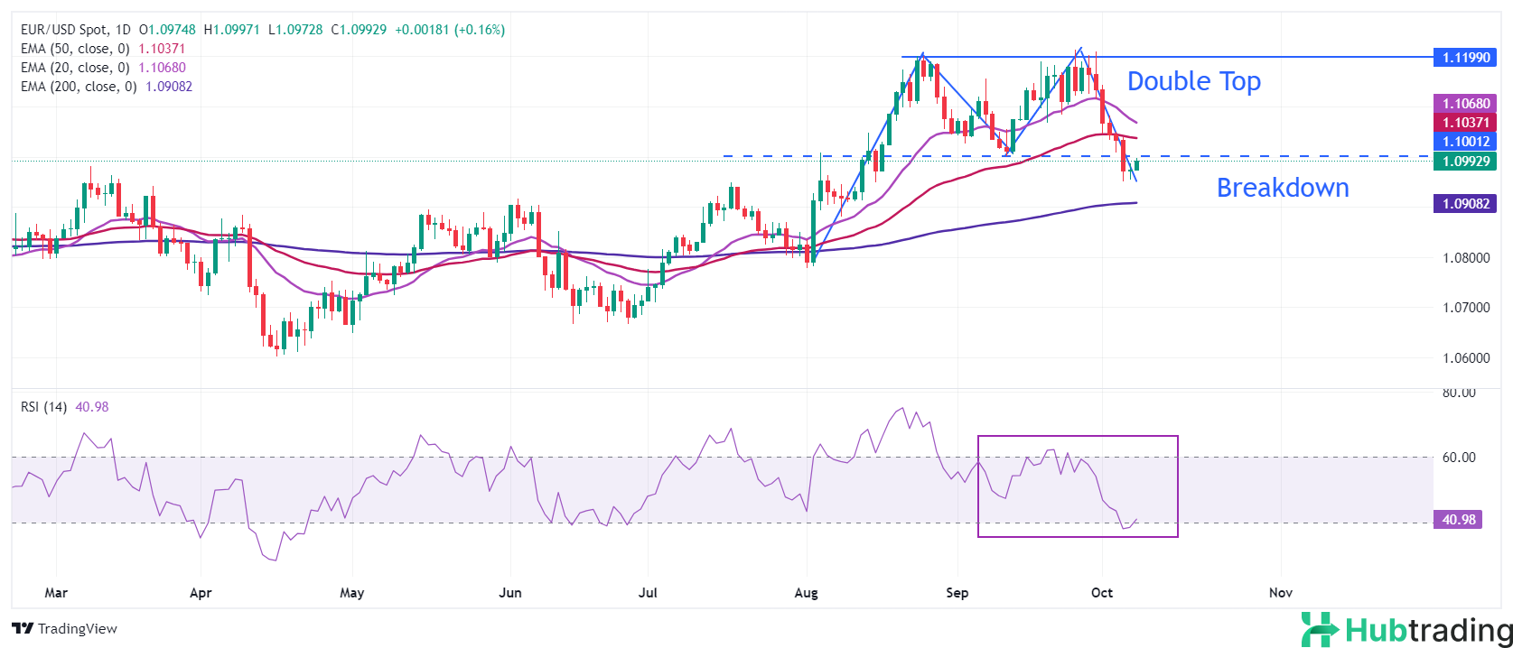The image size is (1513, 648).
Task: Click the 1.10012 blue price tag
Action: pyautogui.click(x=1464, y=141)
